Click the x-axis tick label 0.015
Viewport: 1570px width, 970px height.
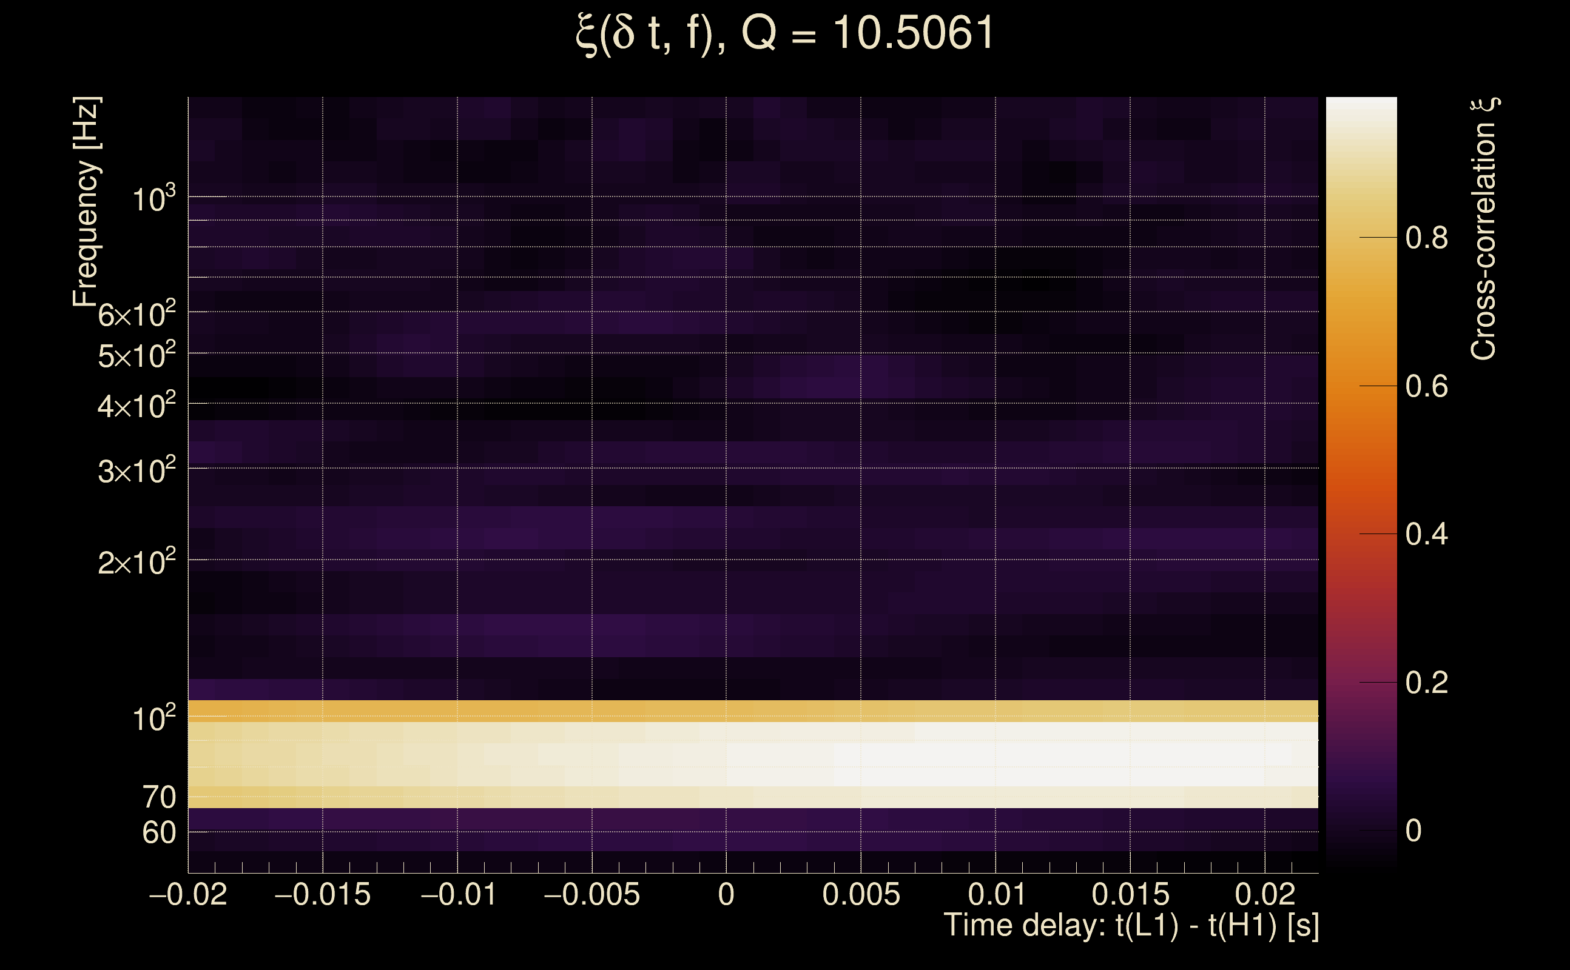1130,895
